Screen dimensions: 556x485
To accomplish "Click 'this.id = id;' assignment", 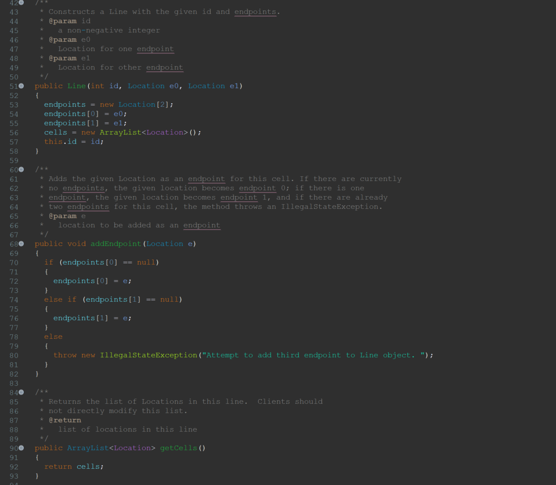I will click(x=74, y=142).
